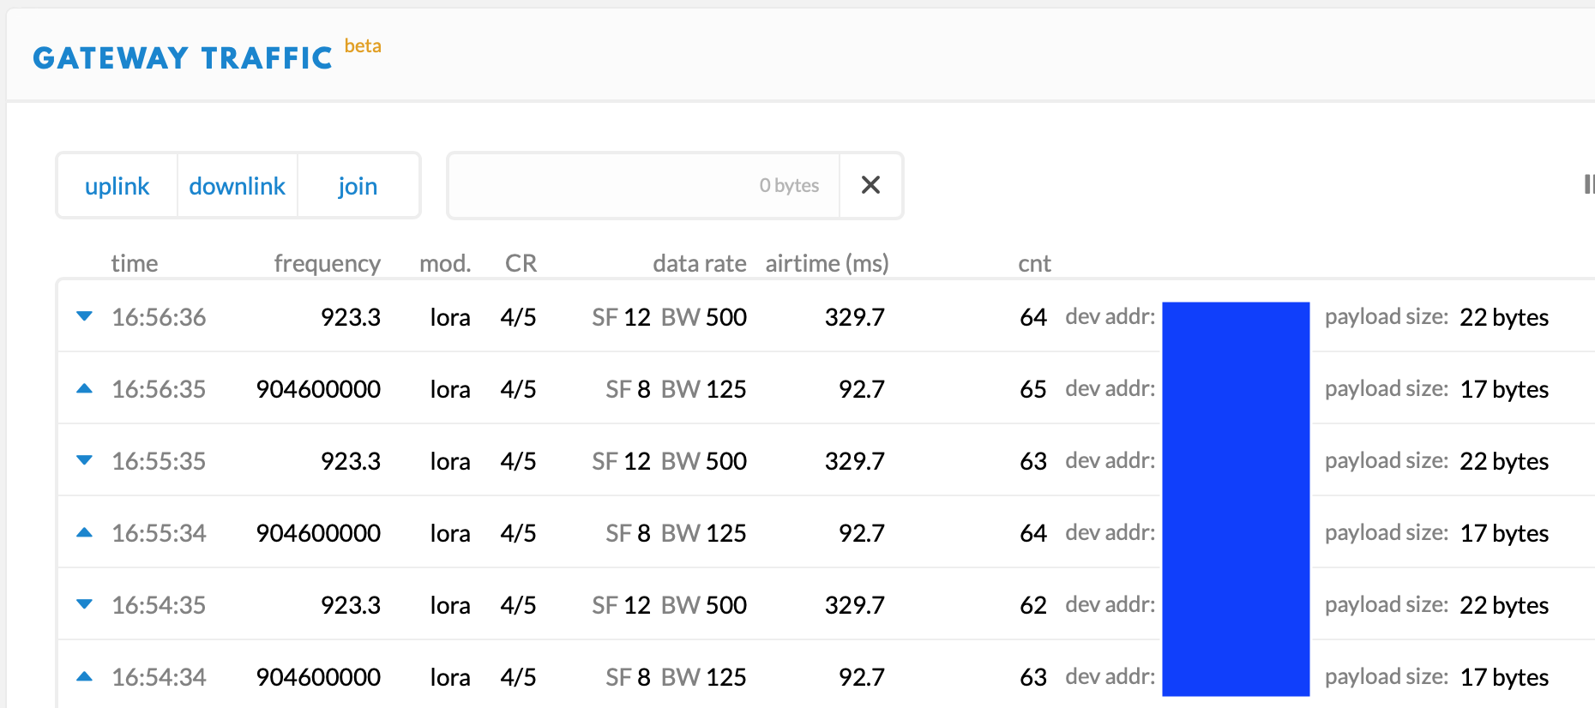This screenshot has height=708, width=1595.
Task: Click airtime 329.7 in 16:54:35 row
Action: click(854, 605)
